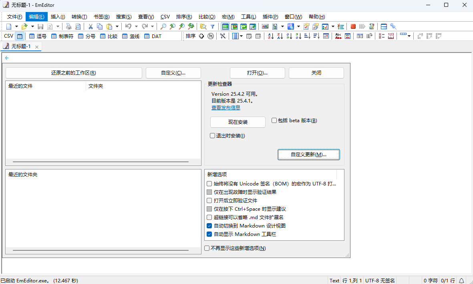This screenshot has height=284, width=473.
Task: Click the notification bell in status bar
Action: point(461,280)
